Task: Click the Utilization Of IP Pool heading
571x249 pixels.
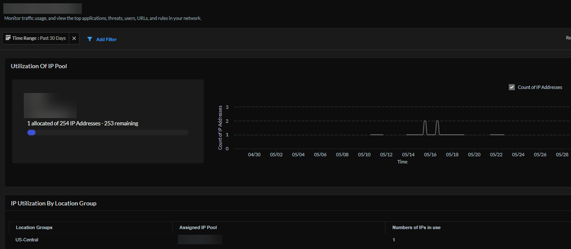Action: 39,66
